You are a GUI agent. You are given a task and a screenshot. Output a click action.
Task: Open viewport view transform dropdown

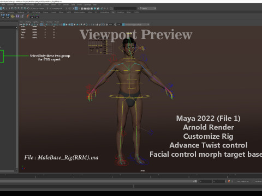coord(137,24)
